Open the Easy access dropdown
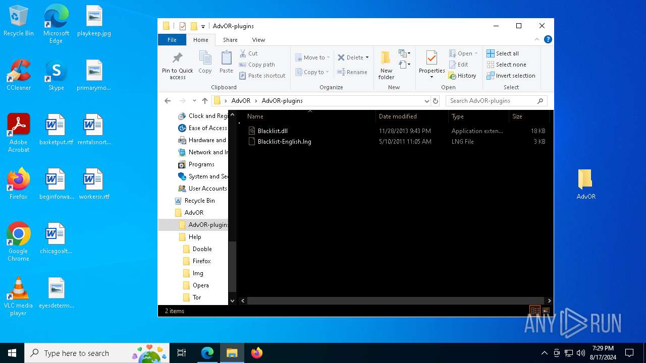This screenshot has width=646, height=363. point(404,65)
